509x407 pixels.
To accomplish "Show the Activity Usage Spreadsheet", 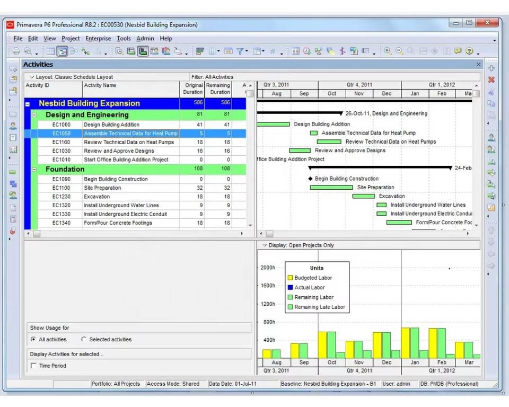I will coord(131,51).
